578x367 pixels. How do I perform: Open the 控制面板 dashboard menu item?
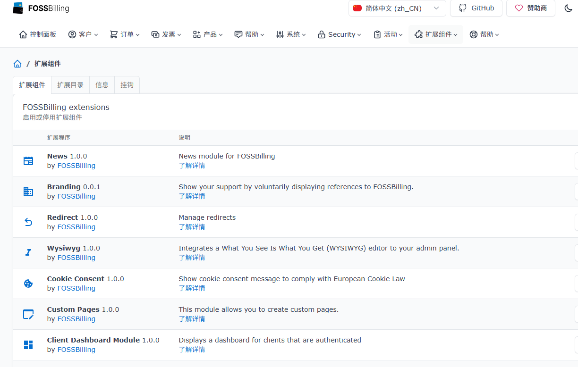(x=37, y=34)
